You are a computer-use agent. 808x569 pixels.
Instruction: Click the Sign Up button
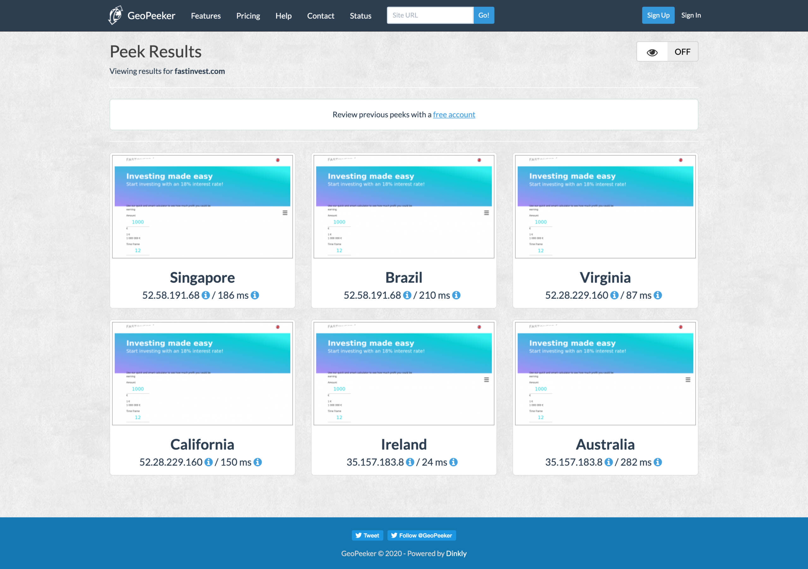(x=658, y=15)
